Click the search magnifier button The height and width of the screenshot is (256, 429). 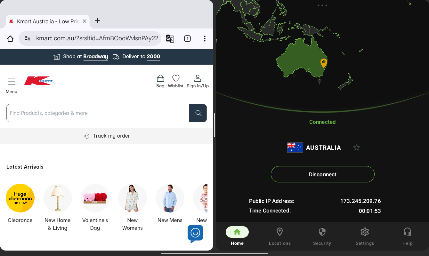point(198,113)
